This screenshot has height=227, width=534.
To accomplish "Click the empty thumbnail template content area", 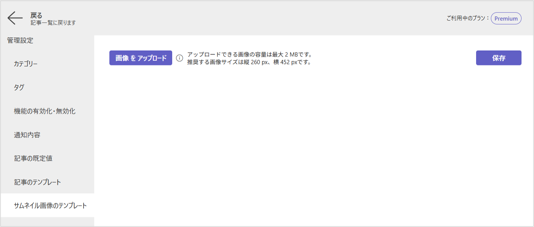I will [313, 144].
